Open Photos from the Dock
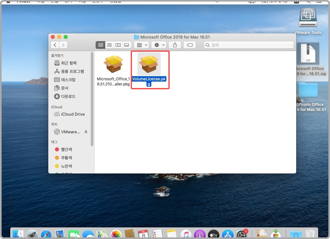 [116, 234]
